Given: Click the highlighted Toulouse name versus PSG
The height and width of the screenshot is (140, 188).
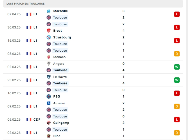Looking at the screenshot, I should [x=60, y=90].
